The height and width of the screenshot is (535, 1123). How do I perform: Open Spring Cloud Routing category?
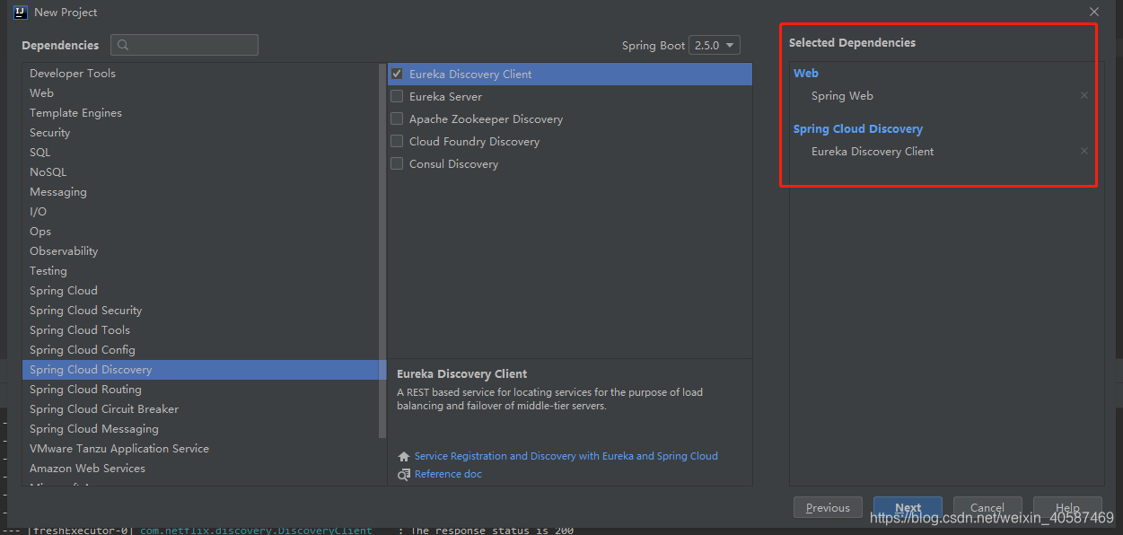tap(201, 390)
